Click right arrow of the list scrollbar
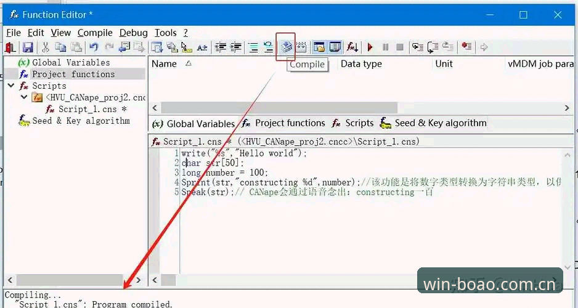The height and width of the screenshot is (308, 578). pos(567,108)
